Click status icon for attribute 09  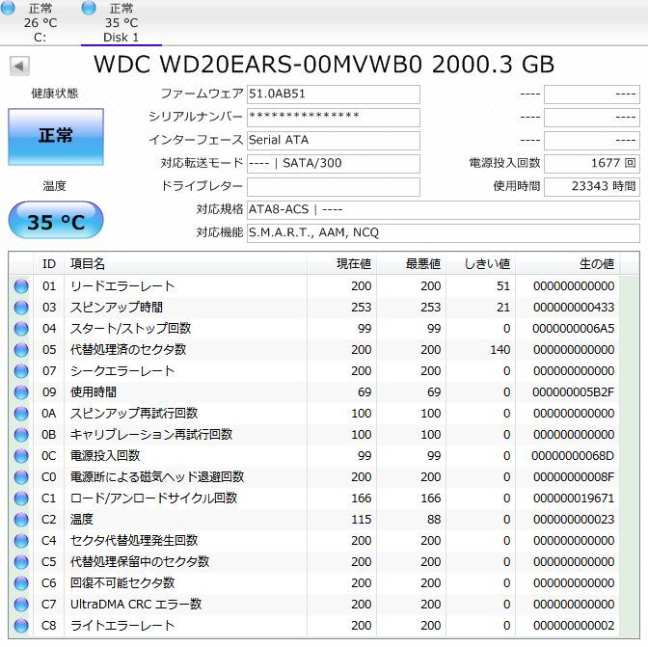[x=21, y=392]
